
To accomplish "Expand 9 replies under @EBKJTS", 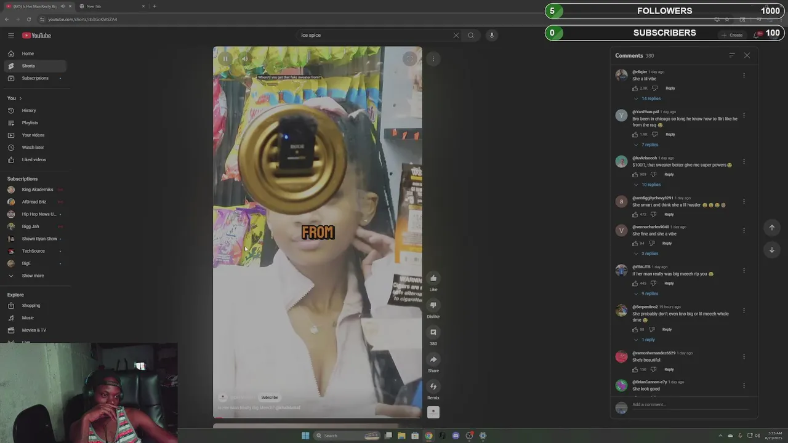I will point(647,293).
